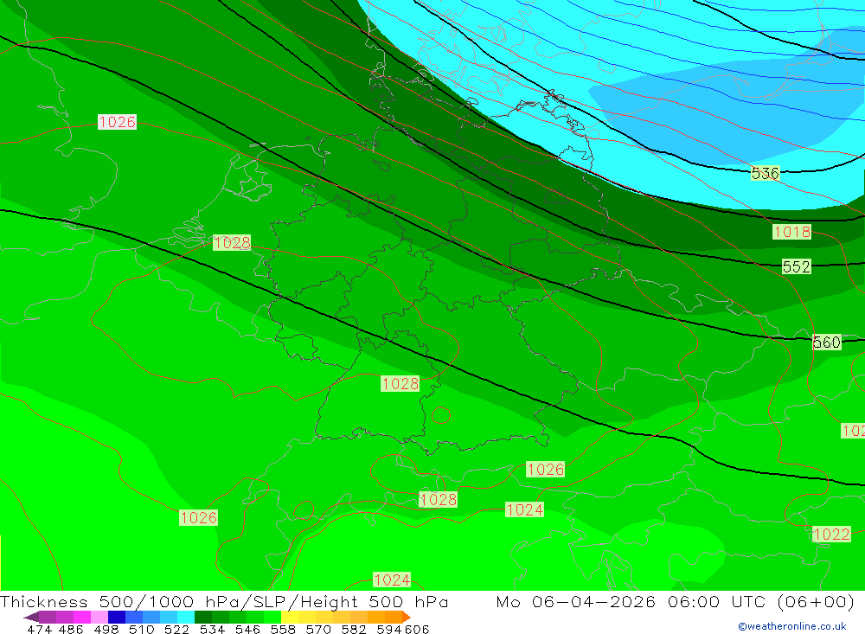Click the 1028 label in central Germany

[x=400, y=383]
